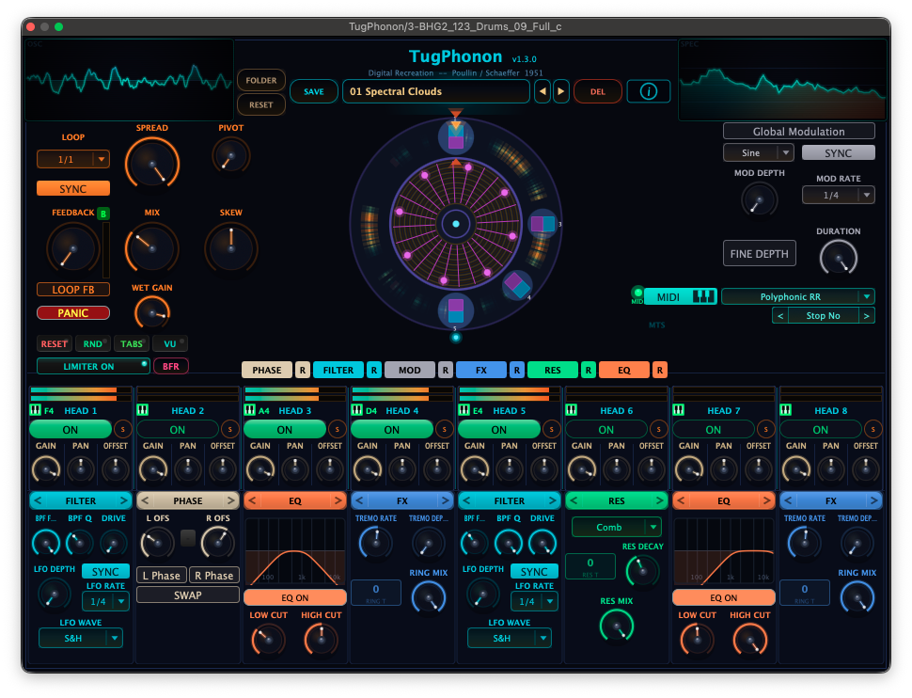Switch to the FILTER tab
This screenshot has width=912, height=698.
point(338,371)
